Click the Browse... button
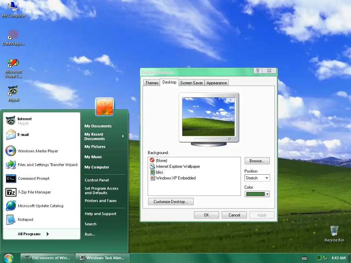351x263 pixels. point(257,161)
